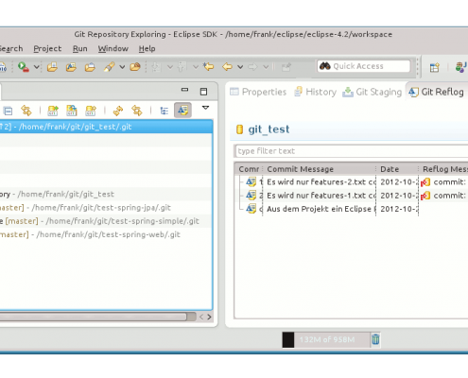Click the Forward navigation arrow
The height and width of the screenshot is (378, 468).
252,67
